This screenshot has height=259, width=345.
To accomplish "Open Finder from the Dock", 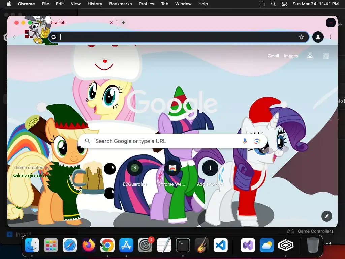I will tap(32, 245).
